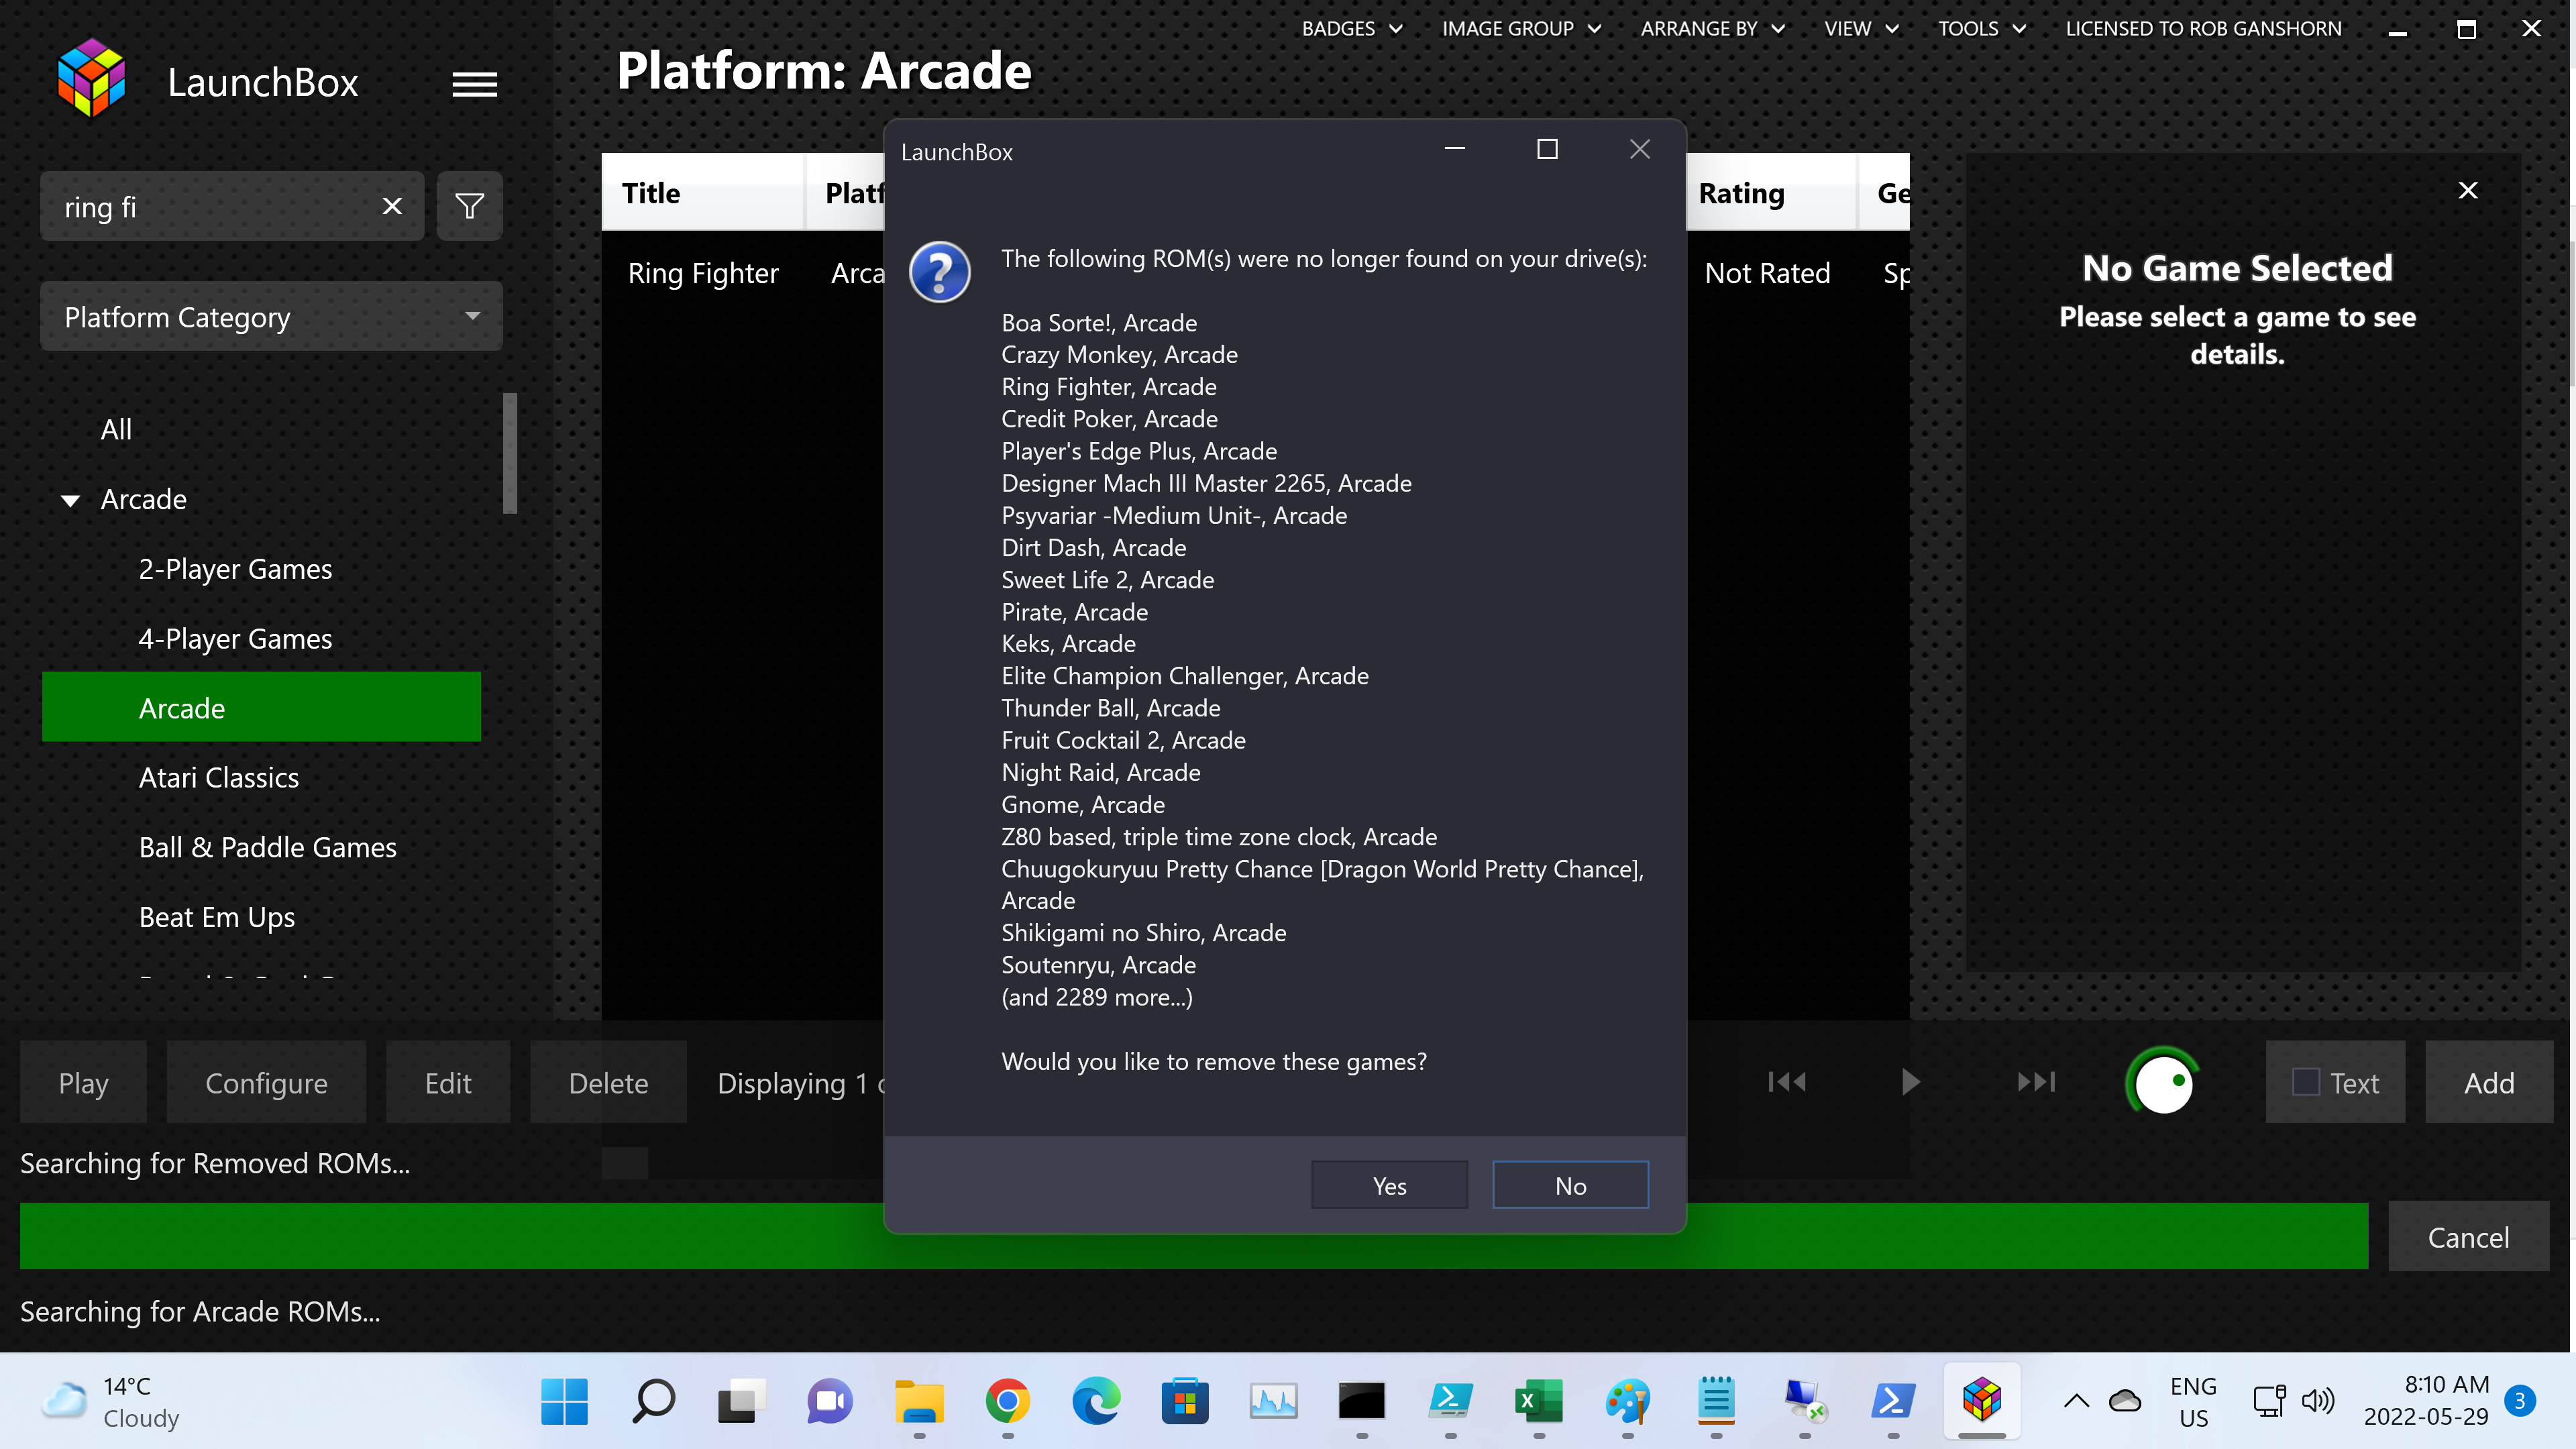Select Beat Em Ups category
The height and width of the screenshot is (1449, 2576).
click(x=216, y=917)
